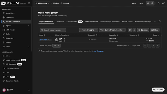
Task: Toggle dark mode moon icon
Action: coord(159,3)
